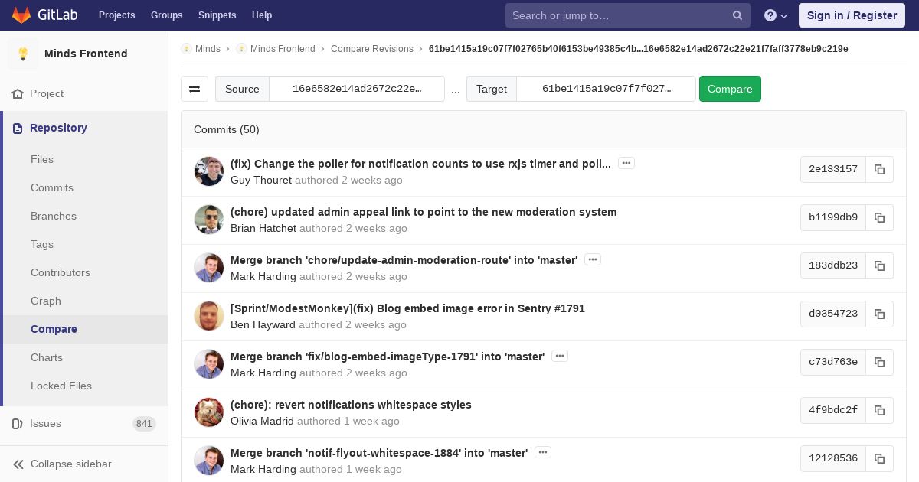Copy commit SHA b1199db9

880,217
